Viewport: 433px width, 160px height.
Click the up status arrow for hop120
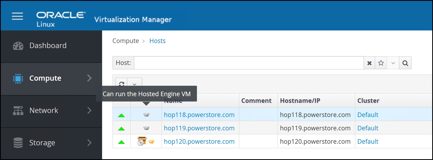coord(121,142)
